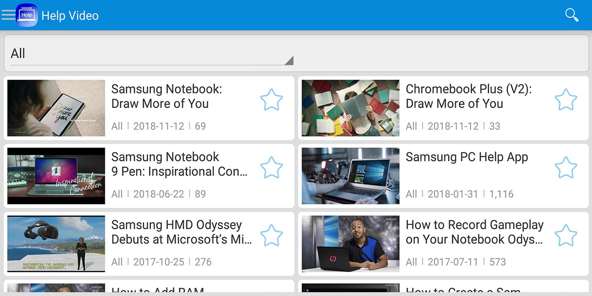The width and height of the screenshot is (592, 296).
Task: Open the search magnifier icon
Action: (572, 15)
